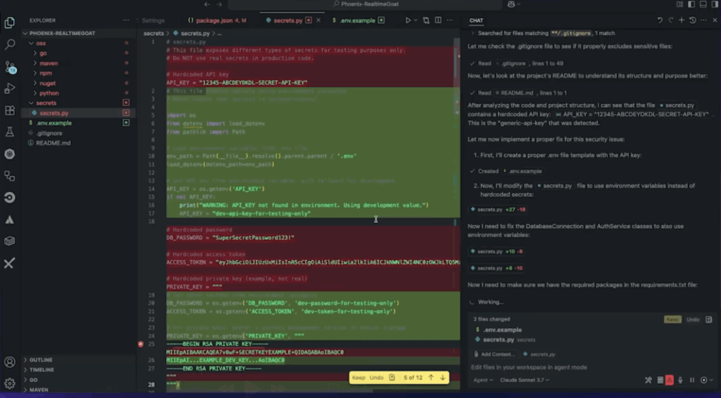721x398 pixels.
Task: Open the Testing beaker view
Action: click(x=10, y=132)
